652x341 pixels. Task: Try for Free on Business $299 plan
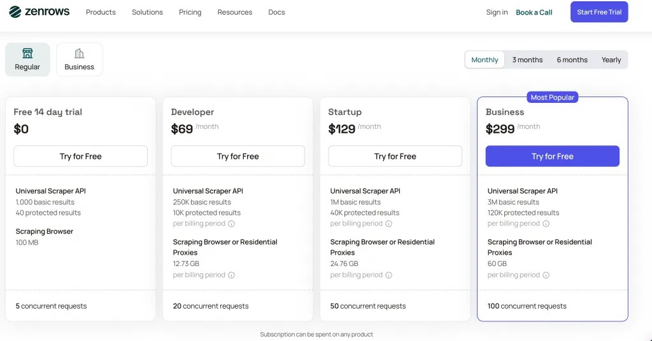pos(552,156)
